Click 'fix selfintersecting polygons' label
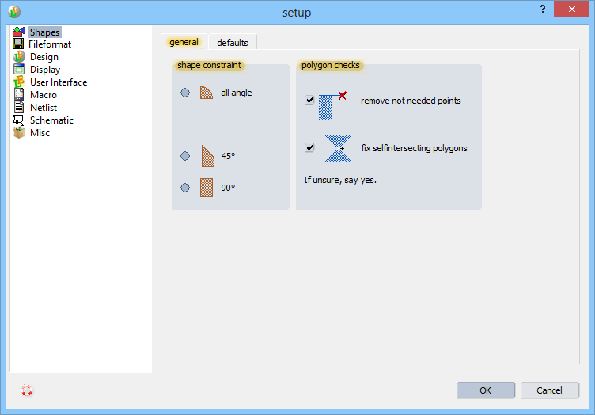 click(x=414, y=148)
